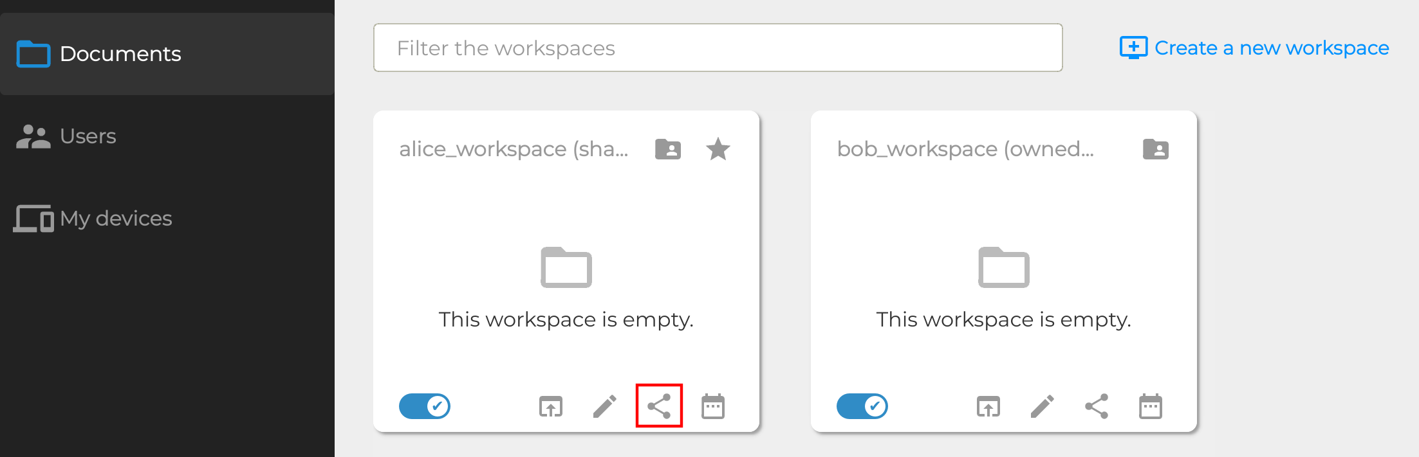The height and width of the screenshot is (457, 1419).
Task: Open My devices in the sidebar
Action: tap(167, 219)
